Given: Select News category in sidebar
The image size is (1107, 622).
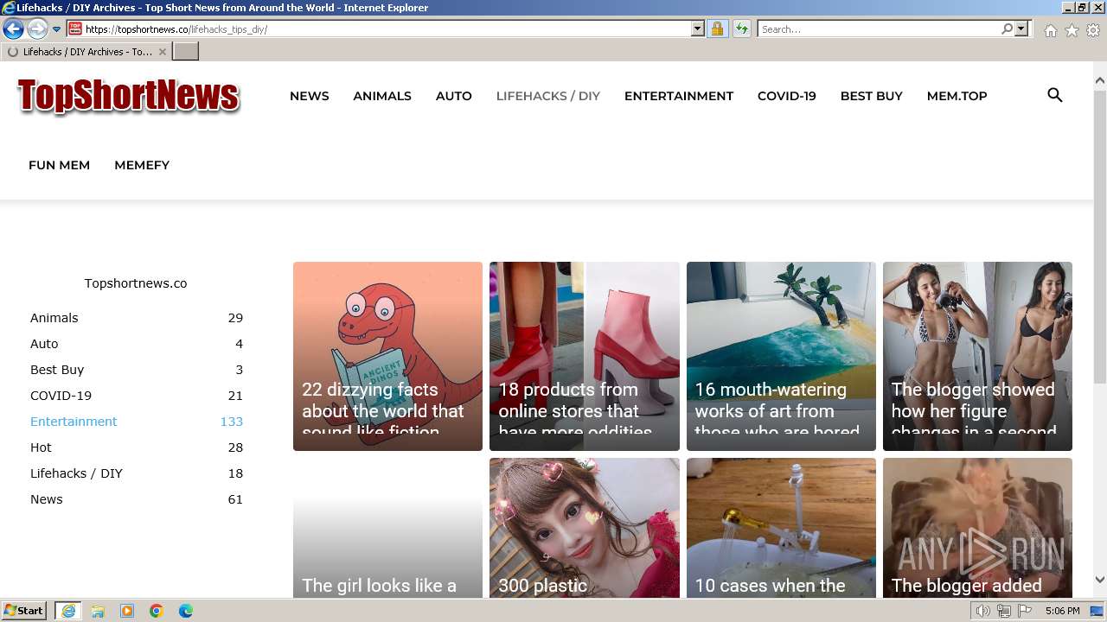Looking at the screenshot, I should [137, 499].
